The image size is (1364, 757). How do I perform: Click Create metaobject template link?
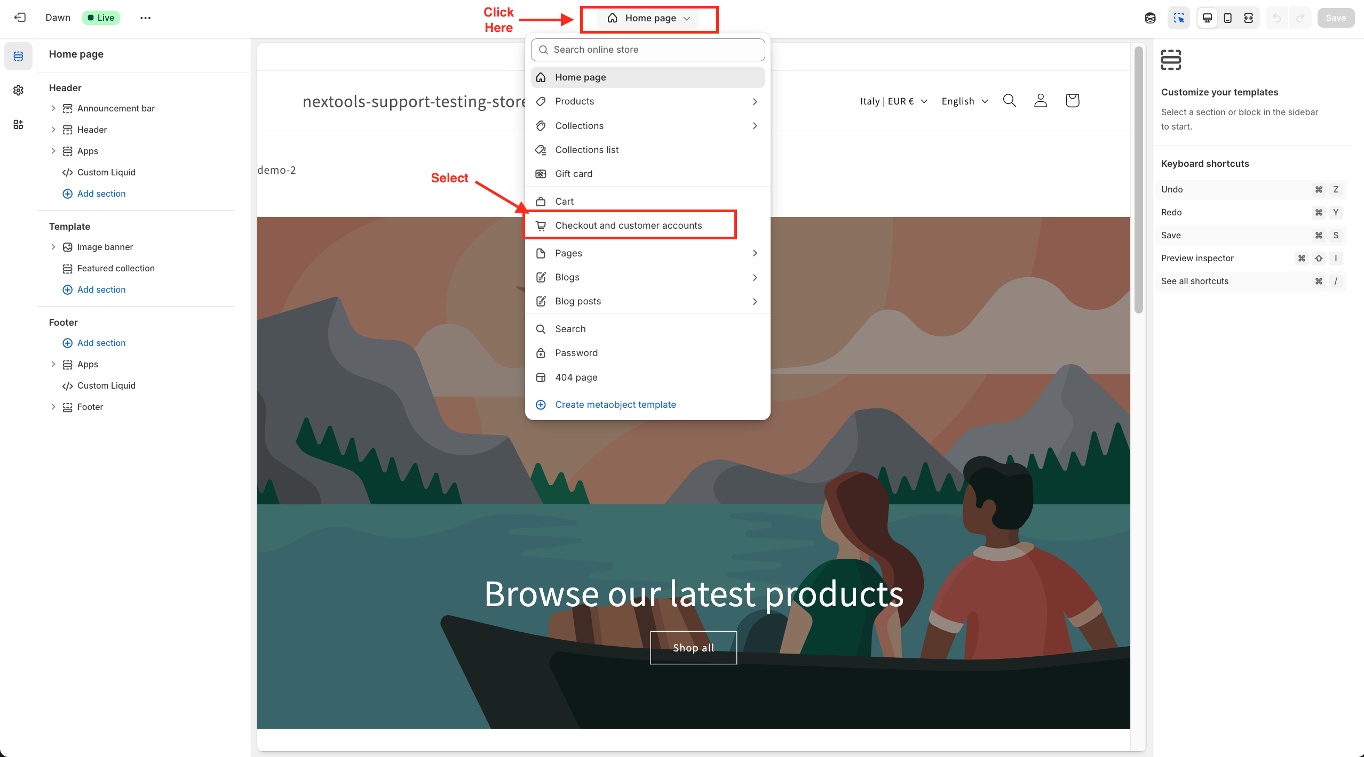click(x=615, y=405)
